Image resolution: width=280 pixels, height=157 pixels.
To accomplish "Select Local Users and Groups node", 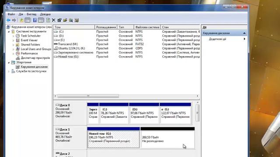I will tap(36, 49).
